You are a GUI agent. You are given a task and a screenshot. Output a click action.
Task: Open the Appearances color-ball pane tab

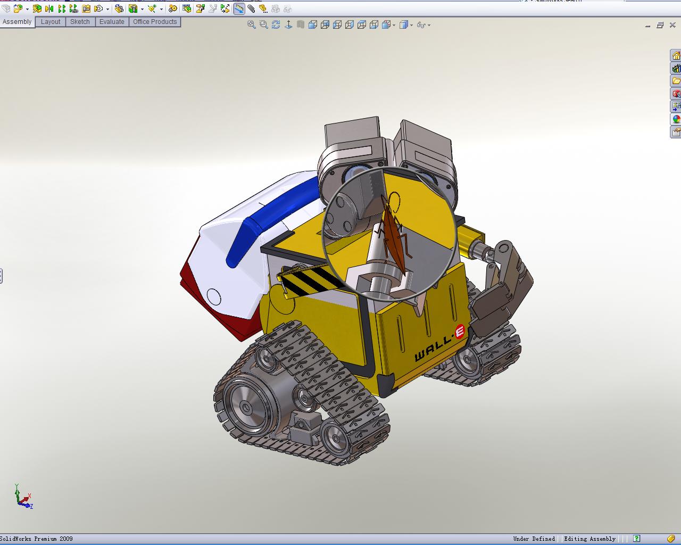(676, 119)
